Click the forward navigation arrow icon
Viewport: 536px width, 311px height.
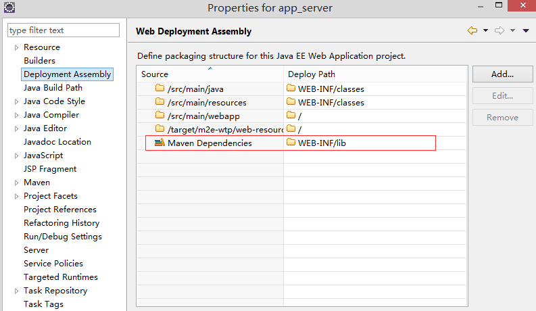click(x=500, y=30)
